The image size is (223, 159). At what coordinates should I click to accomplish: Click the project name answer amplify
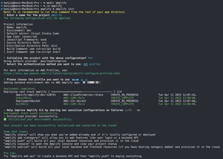(56, 15)
